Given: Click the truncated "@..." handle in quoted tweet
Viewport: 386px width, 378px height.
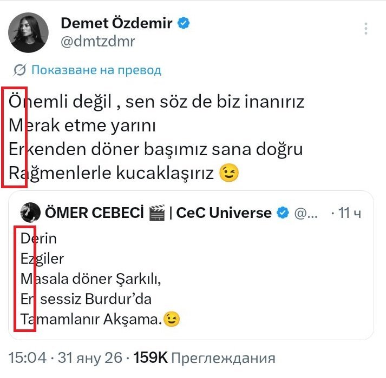Looking at the screenshot, I should (x=304, y=213).
